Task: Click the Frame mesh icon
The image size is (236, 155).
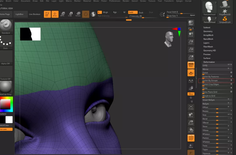Action: coord(191,107)
